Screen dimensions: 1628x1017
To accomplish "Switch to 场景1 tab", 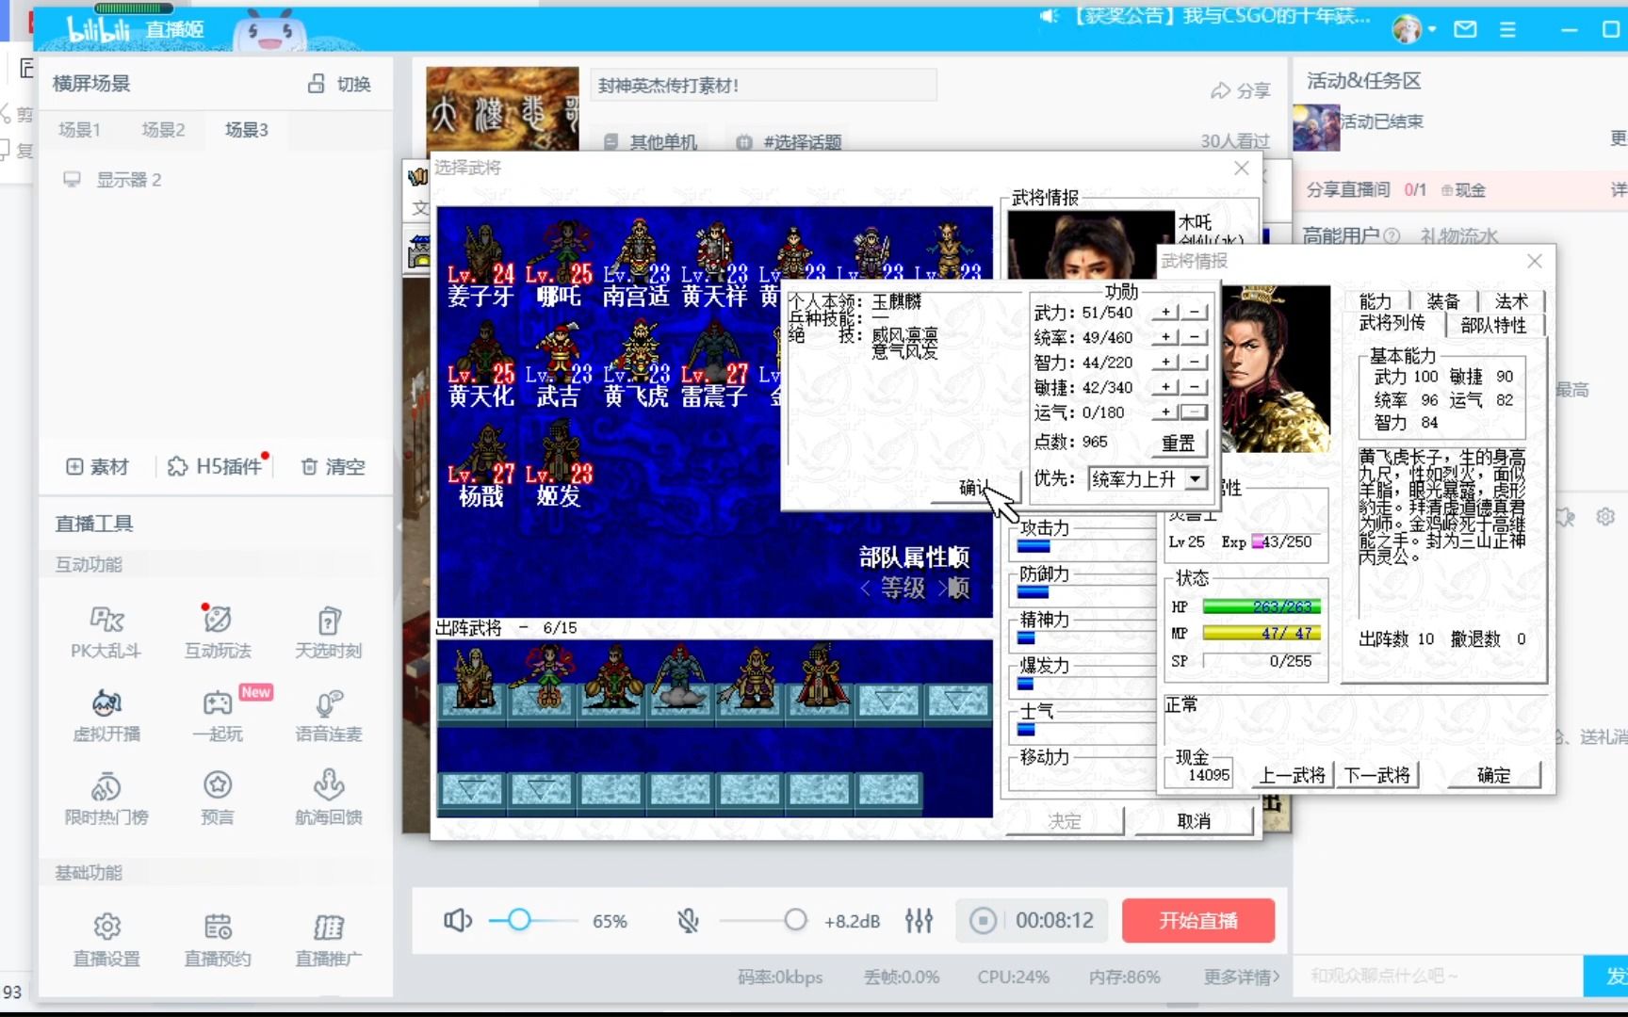I will [x=79, y=130].
